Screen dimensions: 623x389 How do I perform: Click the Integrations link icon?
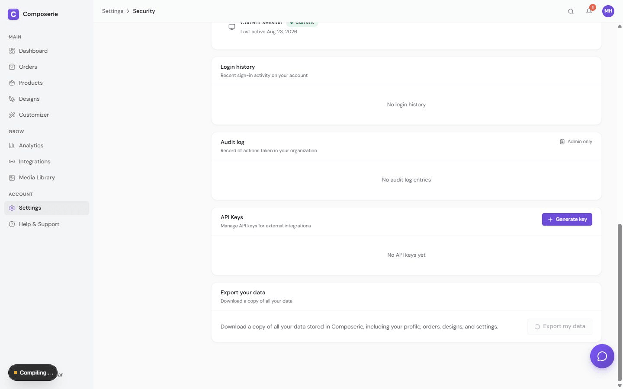[12, 162]
